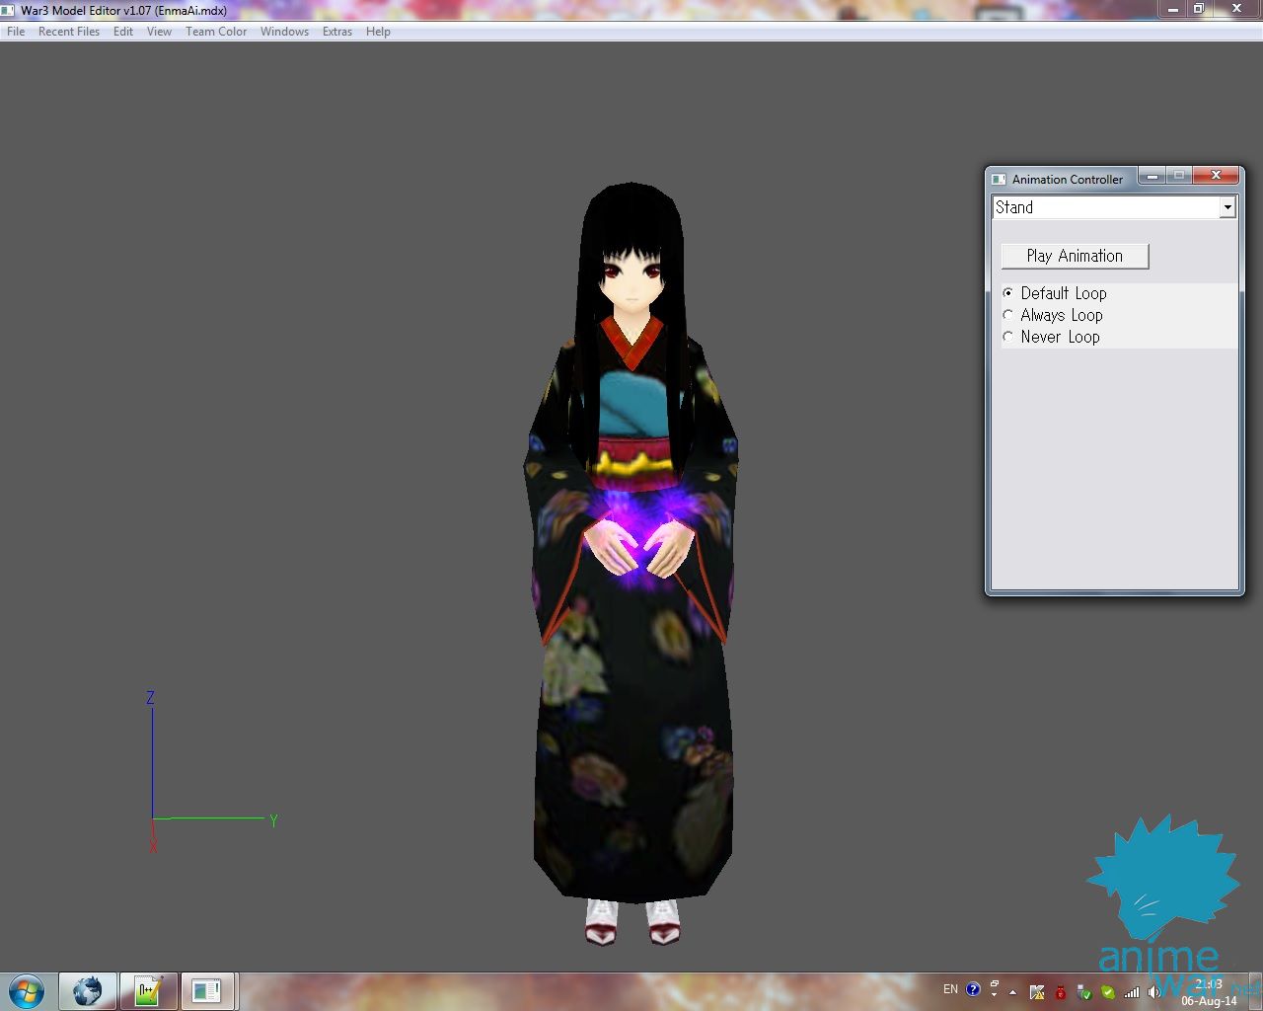The image size is (1263, 1011).
Task: Click the Play Animation button
Action: point(1075,256)
